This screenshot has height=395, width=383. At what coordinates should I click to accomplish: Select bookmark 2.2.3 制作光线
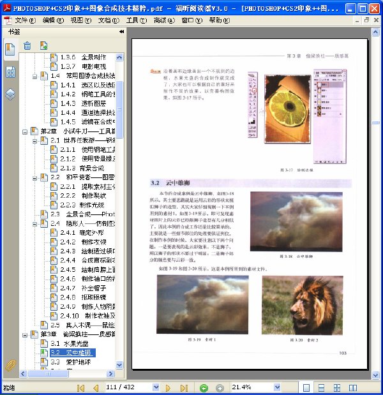pyautogui.click(x=82, y=205)
